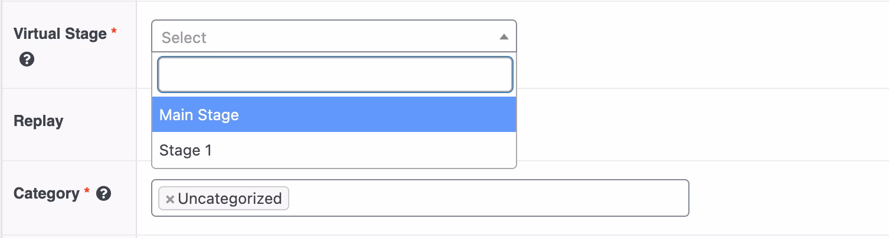Click the Virtual Stage field label
Screen dimensions: 889x238
click(x=60, y=34)
